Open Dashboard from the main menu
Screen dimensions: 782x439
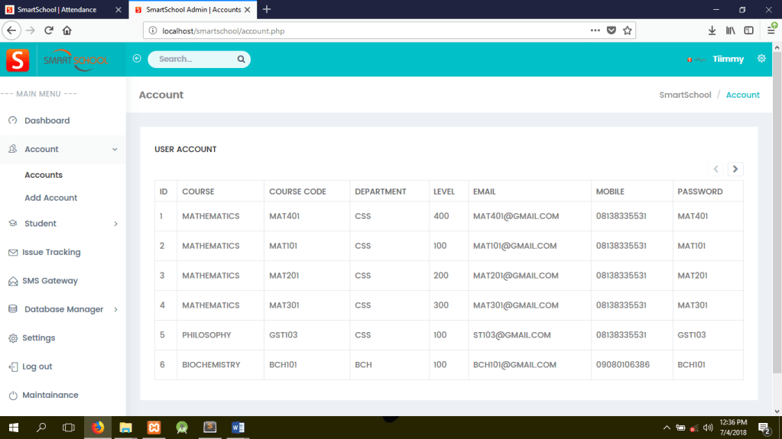[47, 121]
